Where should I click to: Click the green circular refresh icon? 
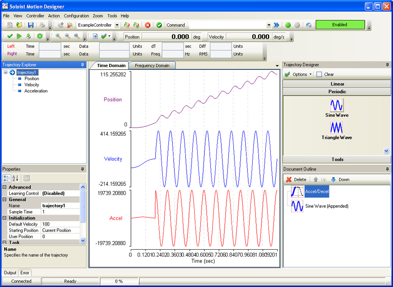40,36
